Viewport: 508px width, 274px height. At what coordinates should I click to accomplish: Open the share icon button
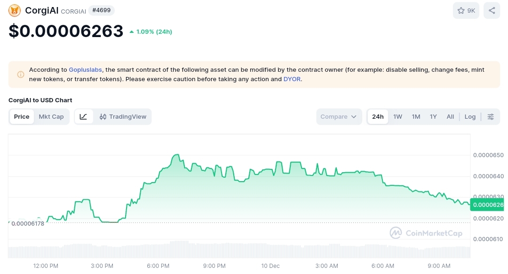[x=492, y=10]
